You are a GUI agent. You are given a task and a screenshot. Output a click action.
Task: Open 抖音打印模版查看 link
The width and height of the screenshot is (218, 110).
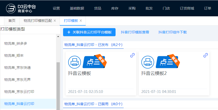(x=135, y=32)
